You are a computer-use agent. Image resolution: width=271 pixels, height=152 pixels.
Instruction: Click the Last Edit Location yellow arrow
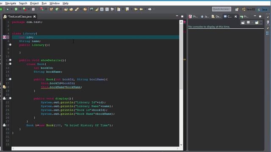(135, 9)
